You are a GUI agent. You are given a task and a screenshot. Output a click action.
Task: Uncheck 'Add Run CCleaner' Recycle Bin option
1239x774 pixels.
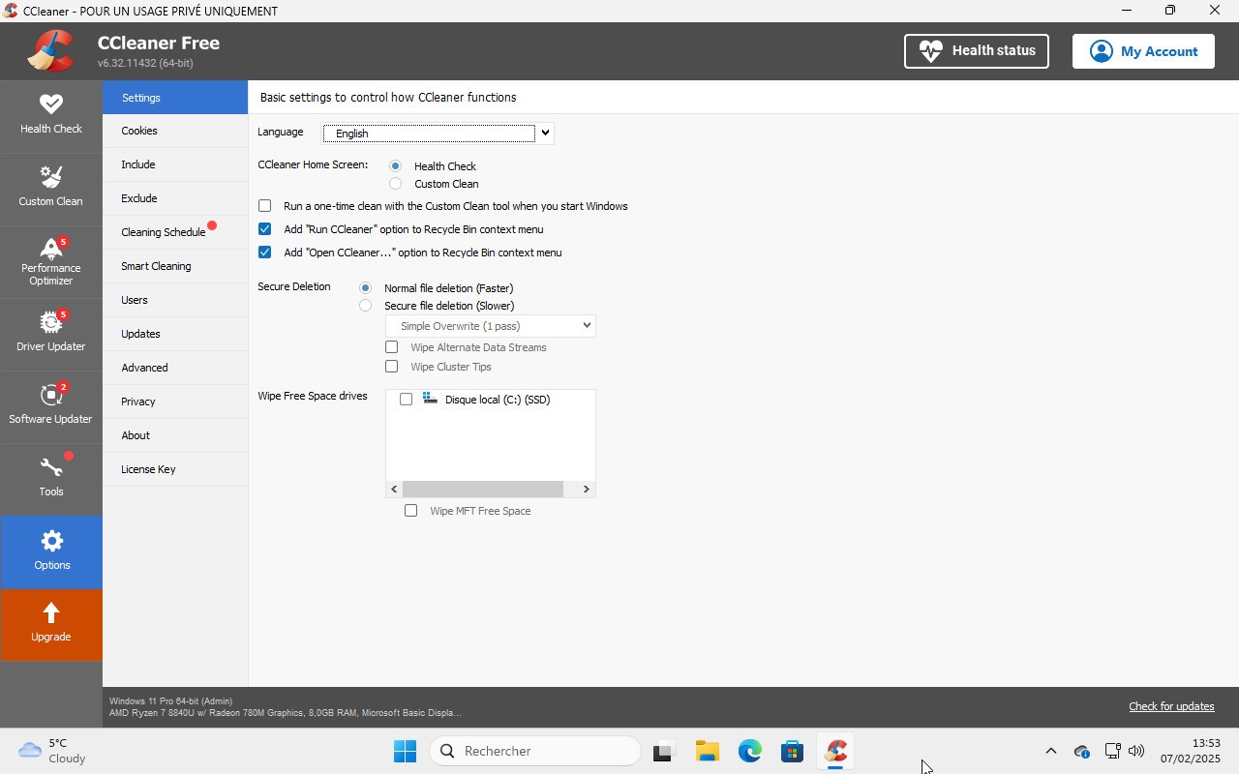pyautogui.click(x=264, y=228)
